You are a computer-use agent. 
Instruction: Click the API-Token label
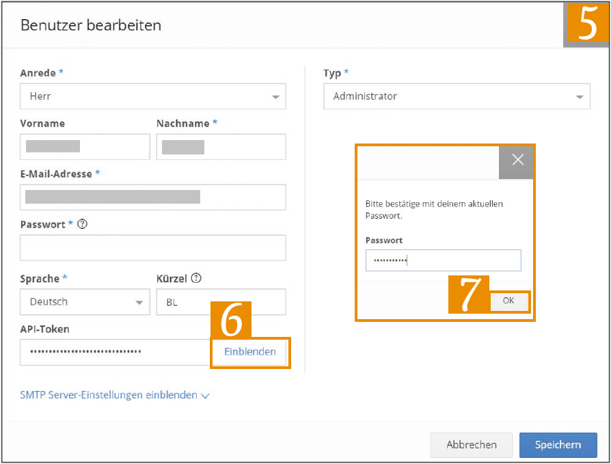pos(45,329)
